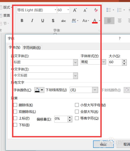Image resolution: width=130 pixels, height=151 pixels.
Task: Enable 下标(B) checkbox
Action: [x=15, y=125]
